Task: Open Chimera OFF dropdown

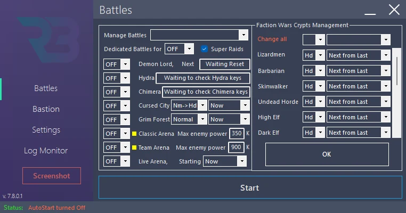Action: pyautogui.click(x=117, y=92)
